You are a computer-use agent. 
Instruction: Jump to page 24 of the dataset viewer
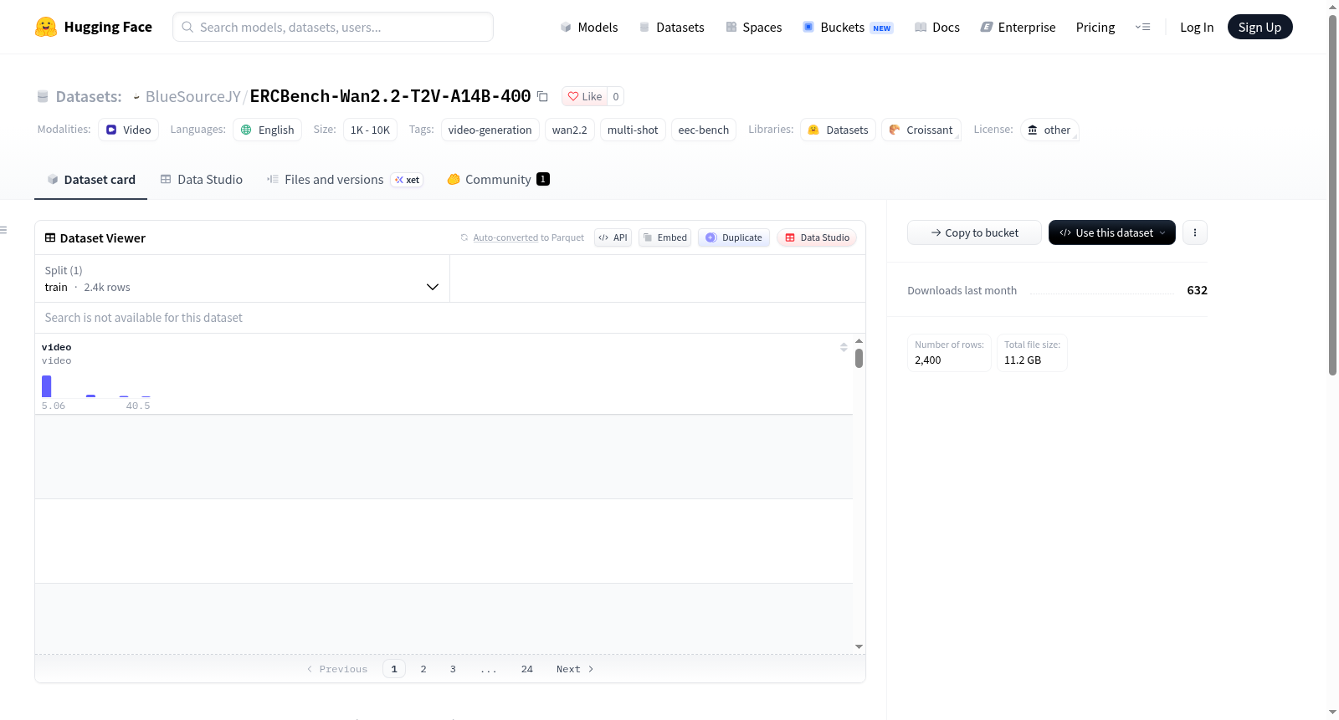click(527, 669)
